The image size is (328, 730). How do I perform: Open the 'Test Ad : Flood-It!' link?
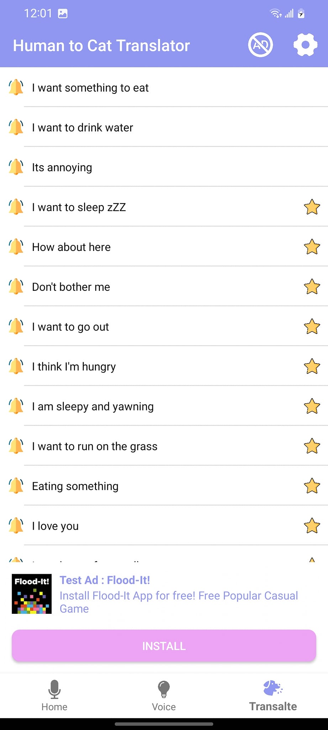point(105,580)
